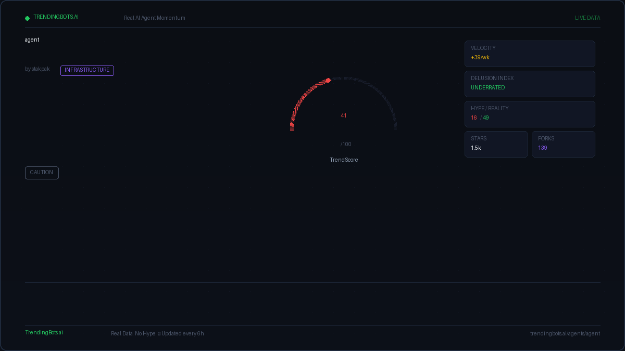Click the LIVE DATA indicator
Image resolution: width=625 pixels, height=351 pixels.
[587, 18]
